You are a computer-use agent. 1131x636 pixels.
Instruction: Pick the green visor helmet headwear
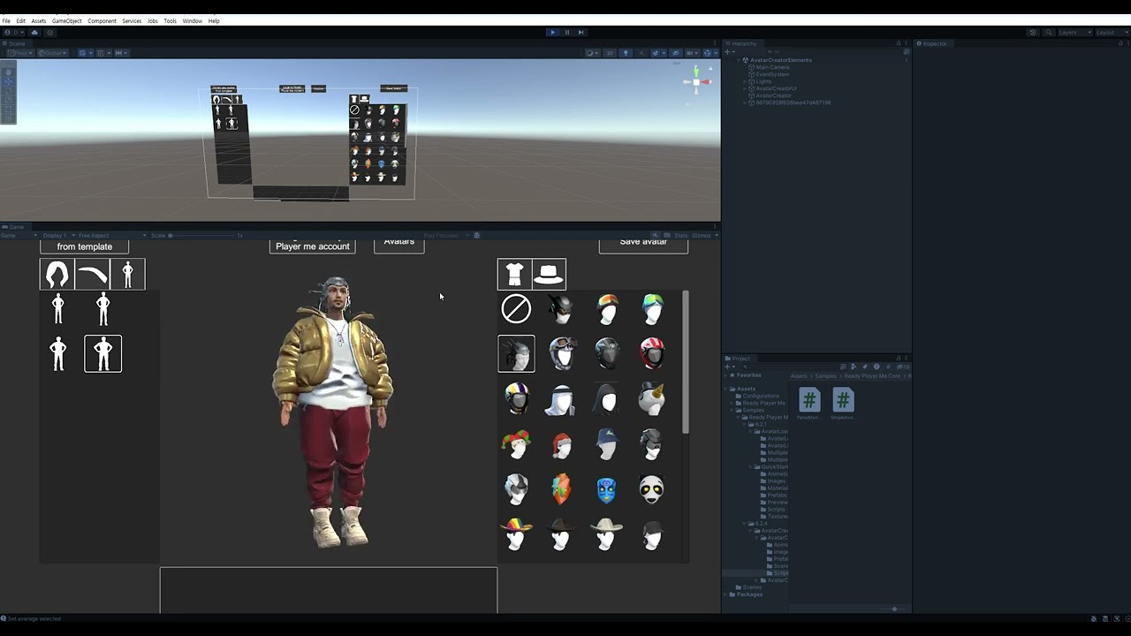click(652, 308)
